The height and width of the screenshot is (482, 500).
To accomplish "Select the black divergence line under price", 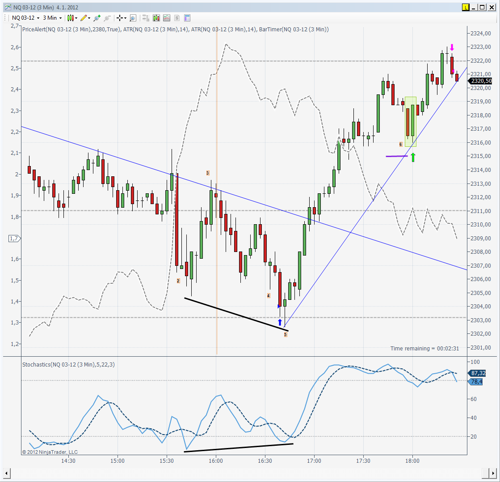I will tap(236, 314).
